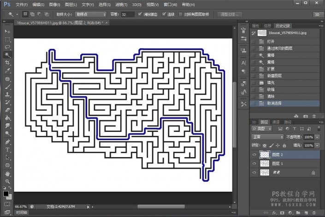Select the Lasso tool
The width and height of the screenshot is (325, 217).
point(8,47)
